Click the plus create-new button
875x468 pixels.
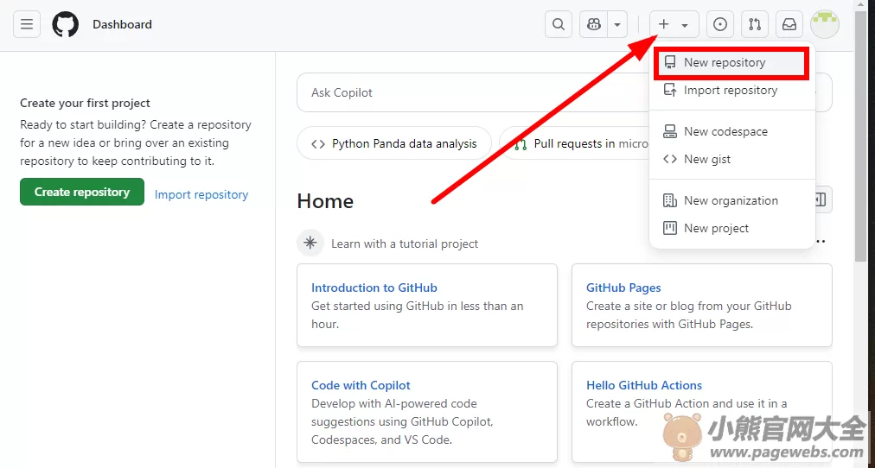[674, 24]
